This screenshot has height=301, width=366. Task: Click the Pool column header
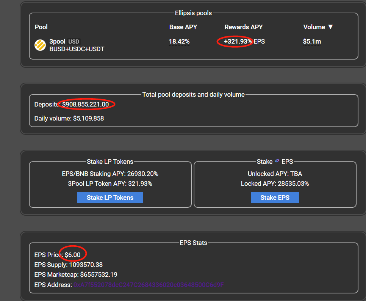(41, 27)
